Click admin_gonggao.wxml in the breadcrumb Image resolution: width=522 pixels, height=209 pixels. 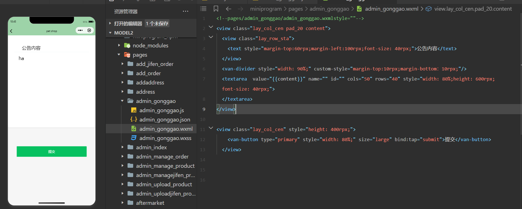[x=391, y=9]
